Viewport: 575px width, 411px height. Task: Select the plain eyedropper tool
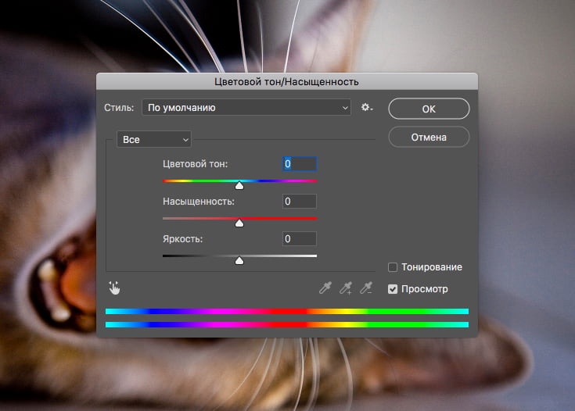tap(325, 288)
